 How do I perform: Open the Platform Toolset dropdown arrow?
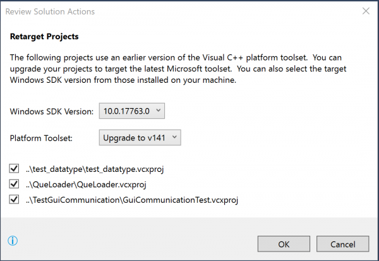(x=174, y=137)
